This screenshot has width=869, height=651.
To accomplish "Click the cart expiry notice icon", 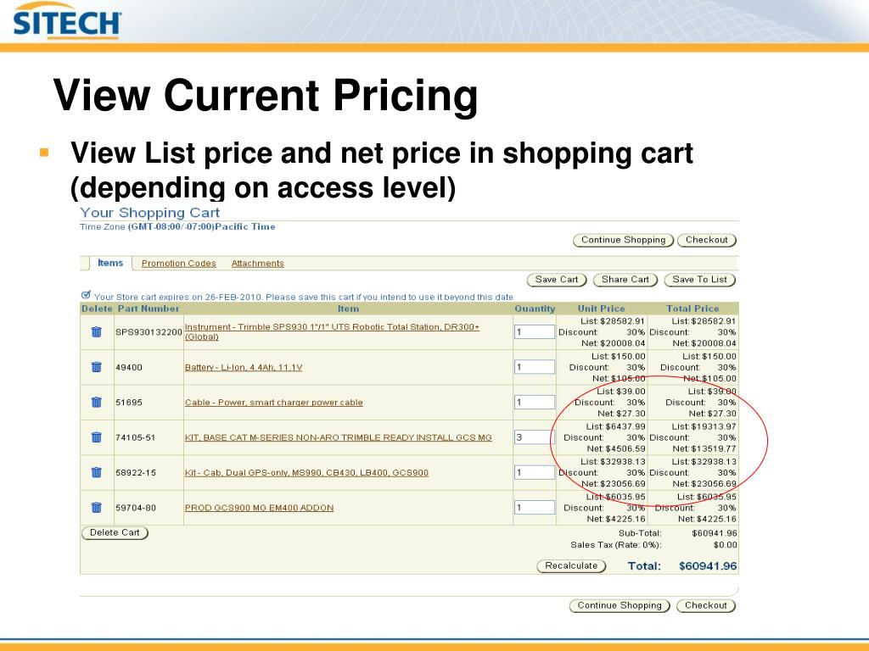I will (86, 295).
